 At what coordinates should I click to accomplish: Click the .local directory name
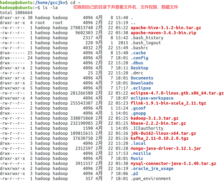pos(138,143)
